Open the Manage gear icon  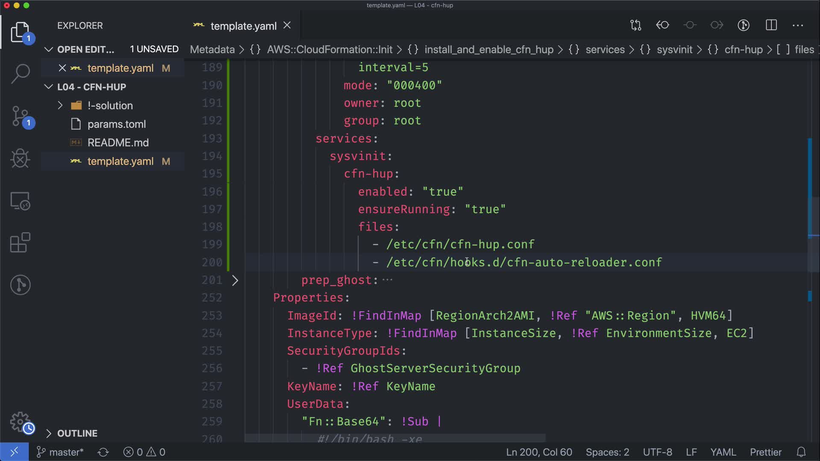[20, 422]
